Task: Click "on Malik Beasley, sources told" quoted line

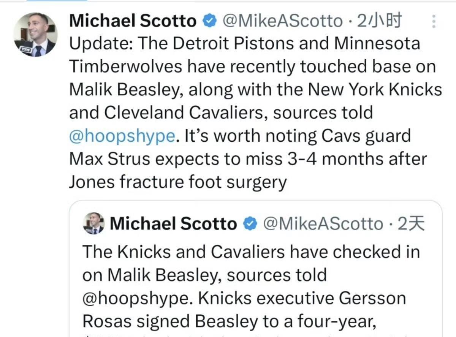Action: point(204,275)
